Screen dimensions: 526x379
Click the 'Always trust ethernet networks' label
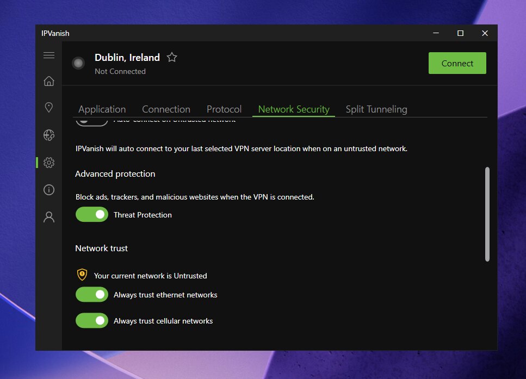(x=165, y=295)
